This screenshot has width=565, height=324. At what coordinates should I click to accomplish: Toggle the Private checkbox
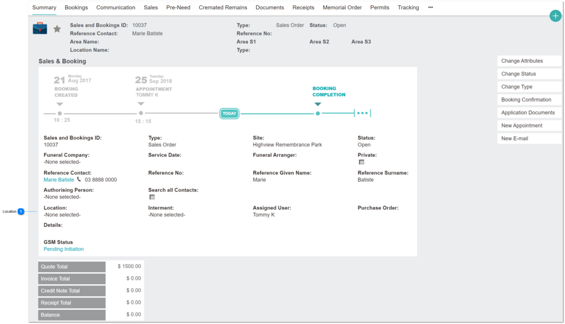(x=361, y=163)
